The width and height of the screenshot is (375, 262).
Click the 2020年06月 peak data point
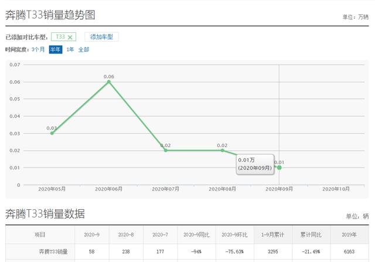click(108, 82)
